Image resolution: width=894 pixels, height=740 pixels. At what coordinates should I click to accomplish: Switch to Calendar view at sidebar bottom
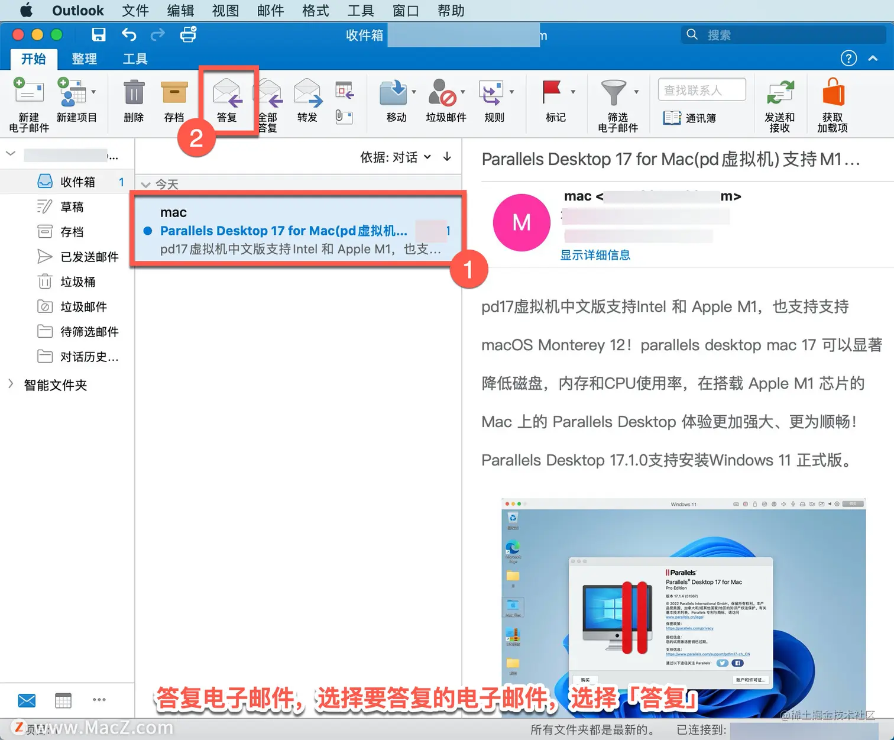pos(63,700)
